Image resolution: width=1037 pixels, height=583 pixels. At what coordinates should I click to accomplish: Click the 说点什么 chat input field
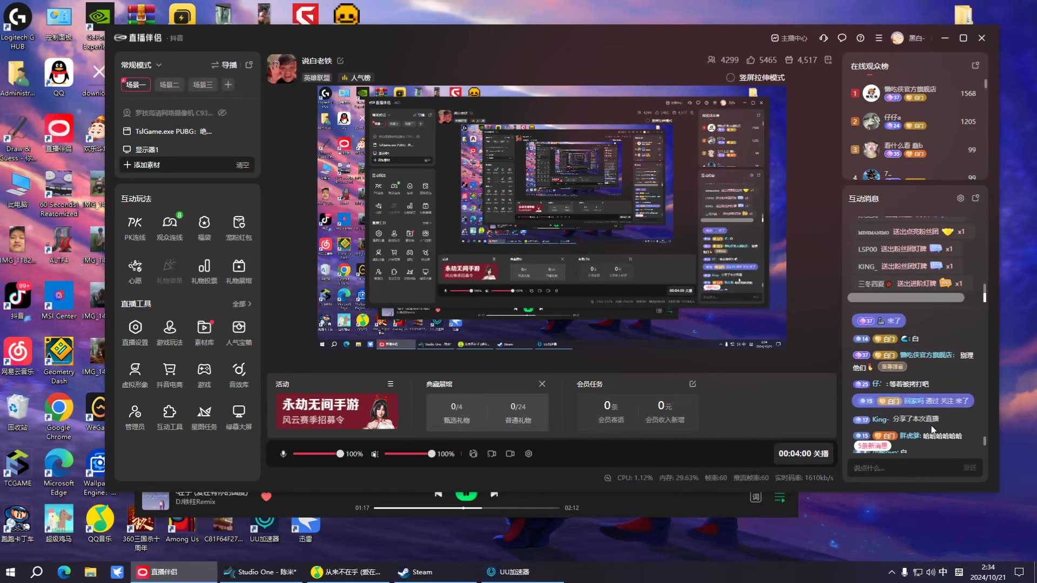tap(905, 468)
